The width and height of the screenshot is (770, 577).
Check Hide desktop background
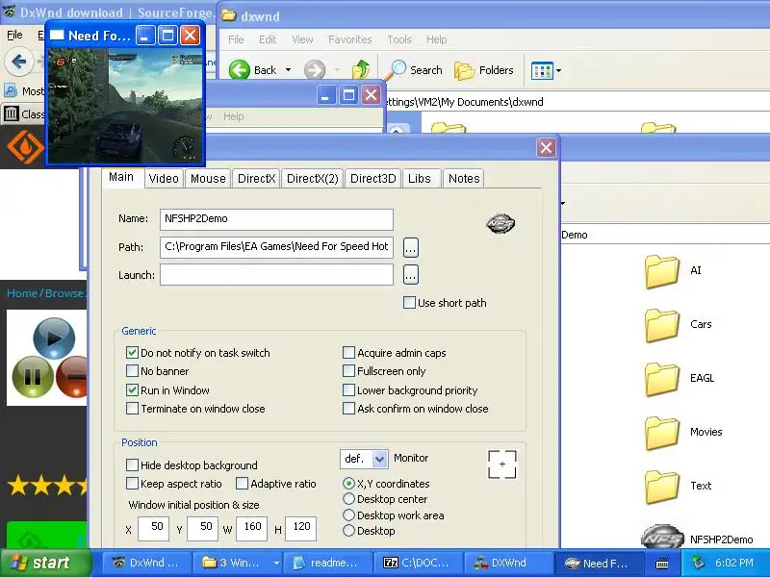pyautogui.click(x=132, y=464)
